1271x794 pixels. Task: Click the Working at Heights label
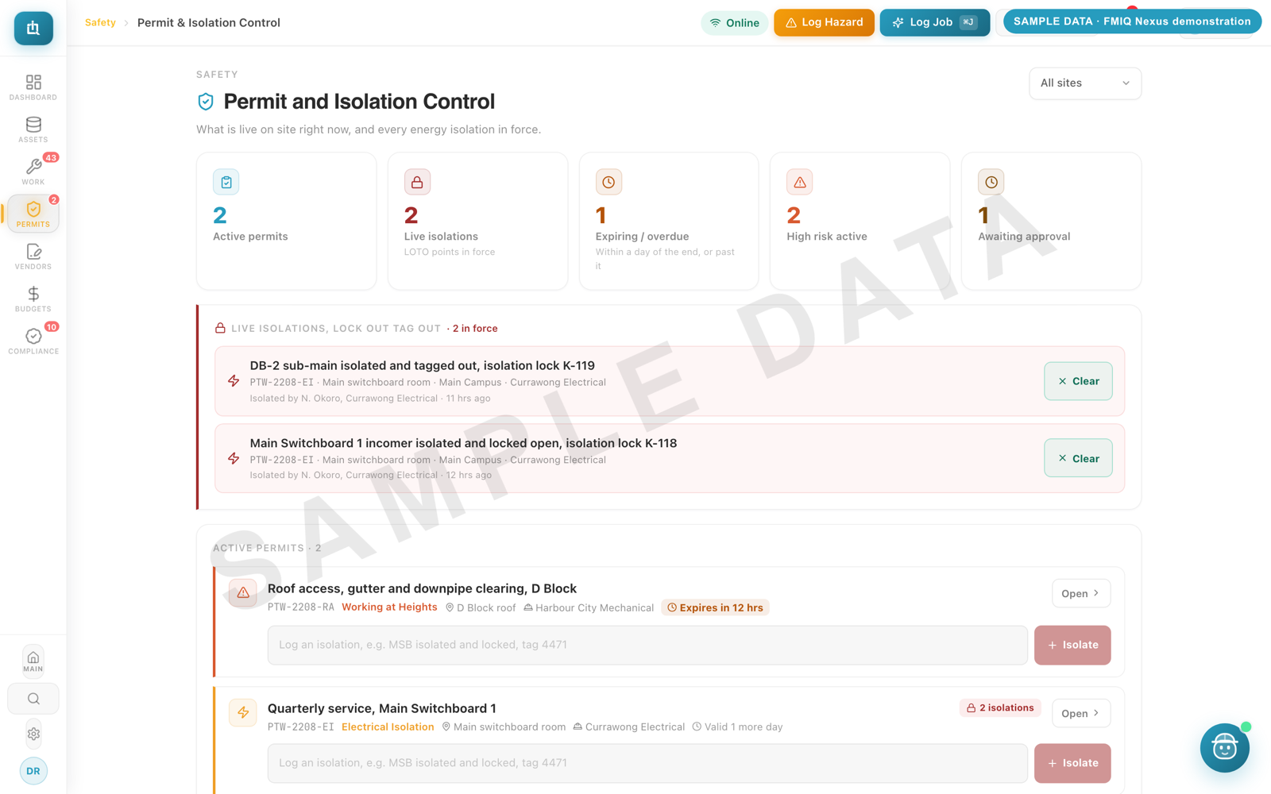pyautogui.click(x=389, y=607)
